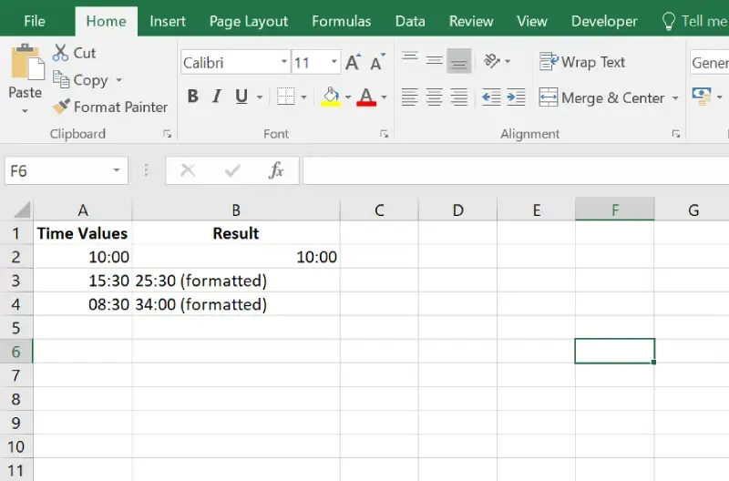Select row 3 header

tap(16, 281)
